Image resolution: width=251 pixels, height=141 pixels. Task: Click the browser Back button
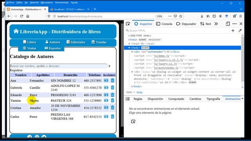click(x=9, y=16)
